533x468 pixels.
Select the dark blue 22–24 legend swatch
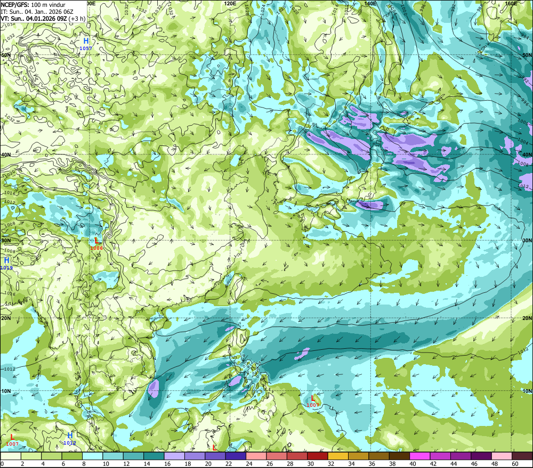point(236,456)
